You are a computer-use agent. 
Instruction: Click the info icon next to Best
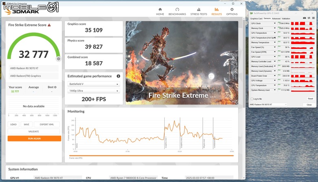point(55,87)
